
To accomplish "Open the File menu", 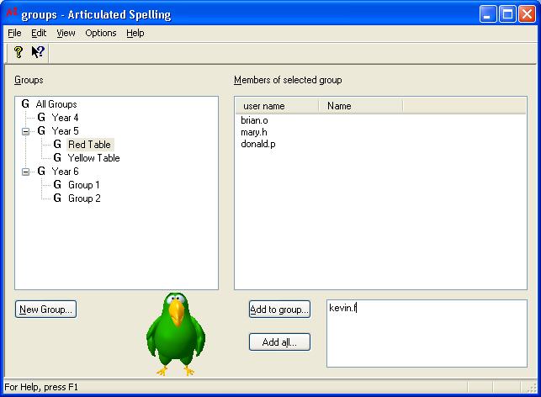I will (14, 33).
